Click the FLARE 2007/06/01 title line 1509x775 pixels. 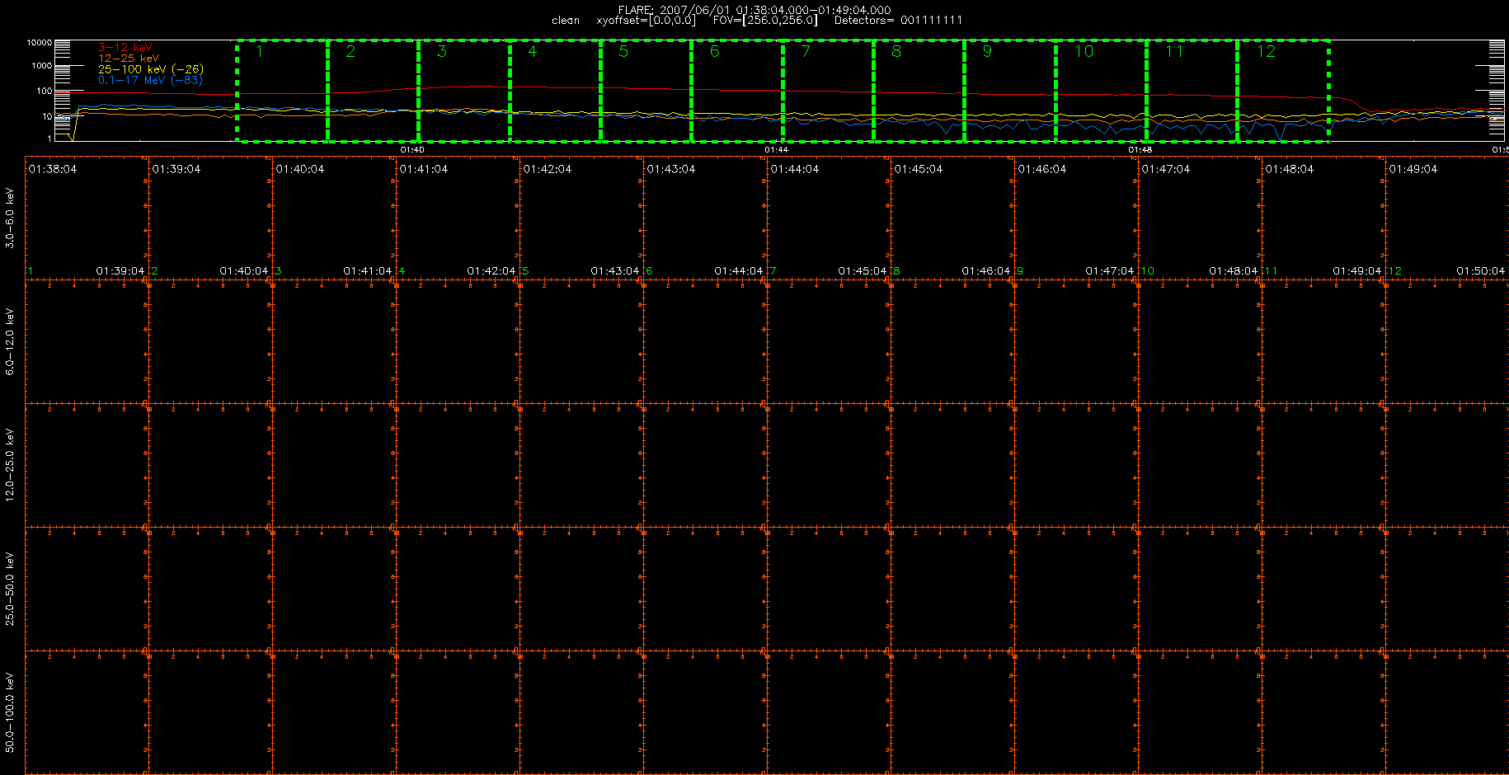click(754, 10)
